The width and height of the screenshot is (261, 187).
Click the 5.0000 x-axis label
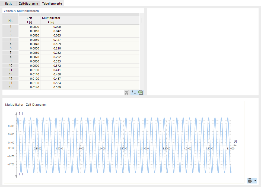[x=231, y=148]
